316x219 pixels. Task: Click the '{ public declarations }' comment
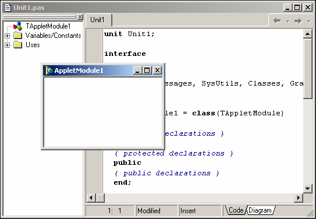coord(167,173)
